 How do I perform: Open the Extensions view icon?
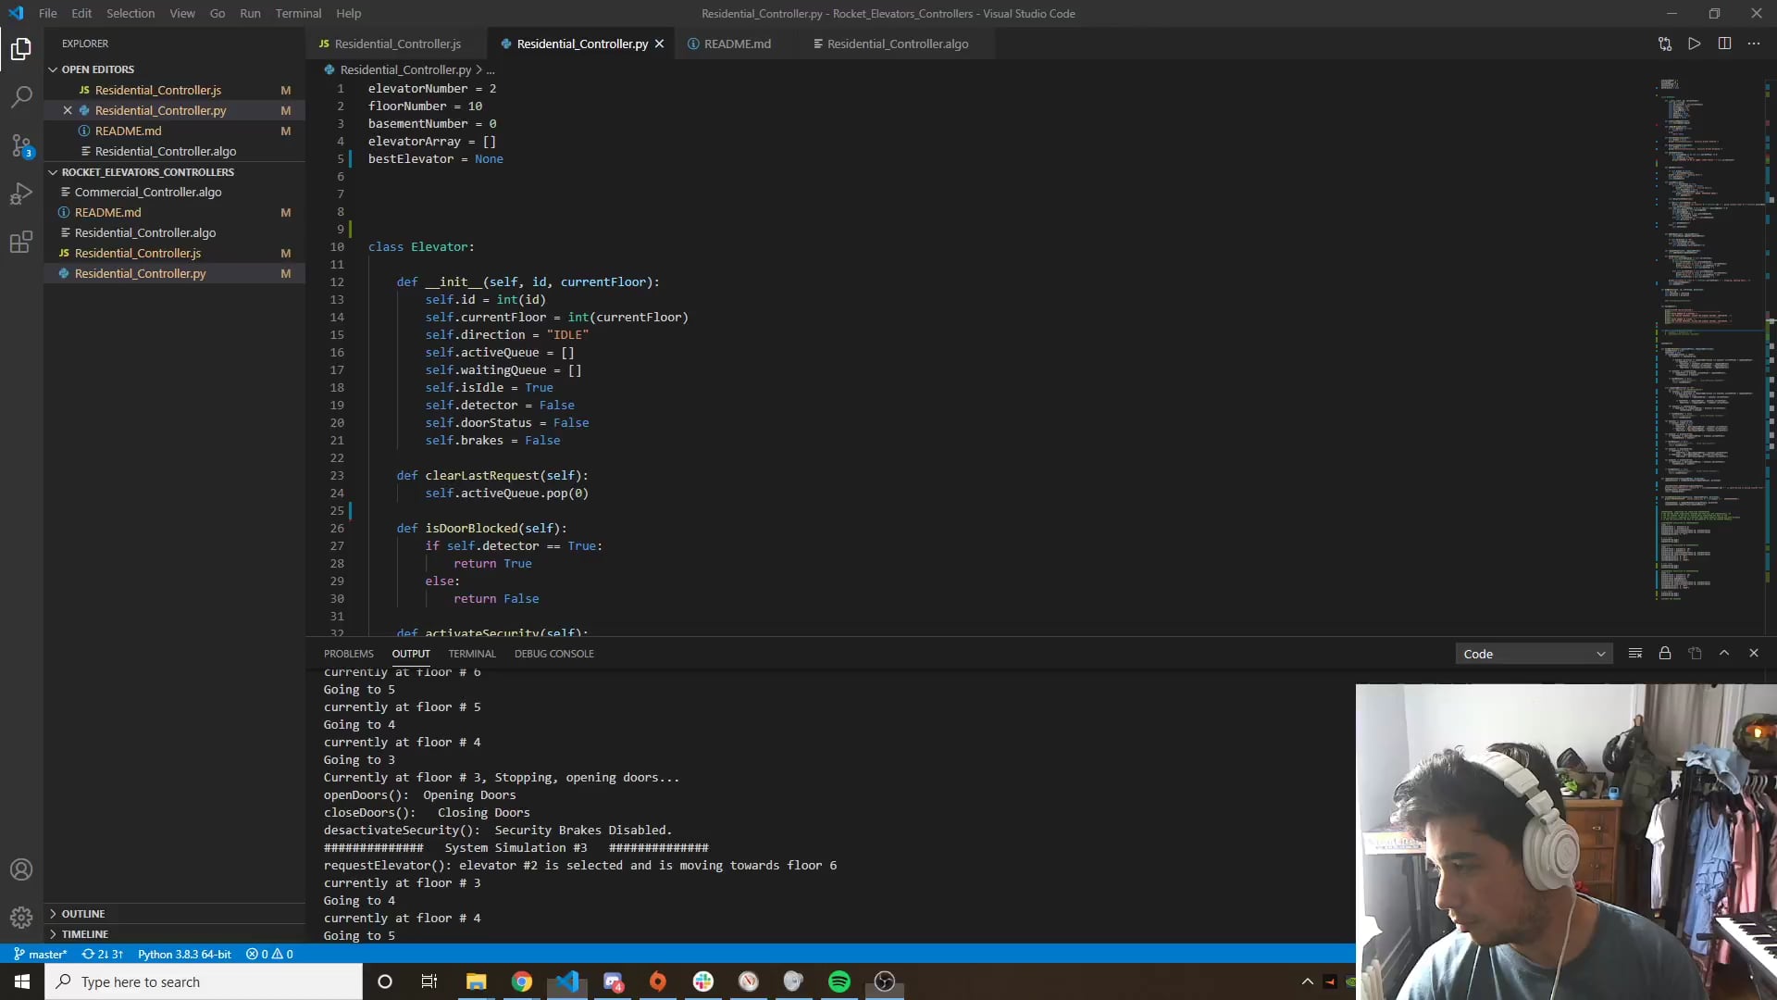click(x=21, y=243)
